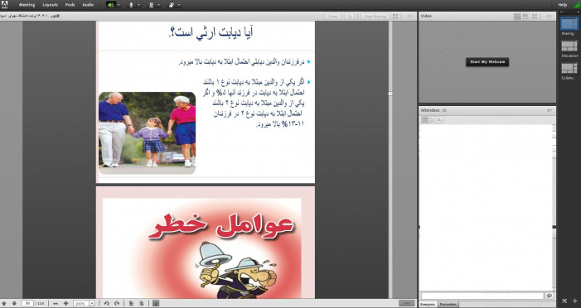Add a new layout with plus icon
Image resolution: width=581 pixels, height=308 pixels.
pos(574,301)
